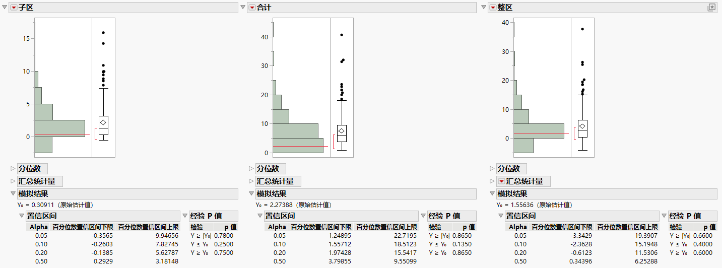This screenshot has width=722, height=268.
Task: Open the red triangle menu for 合计
Action: point(252,8)
